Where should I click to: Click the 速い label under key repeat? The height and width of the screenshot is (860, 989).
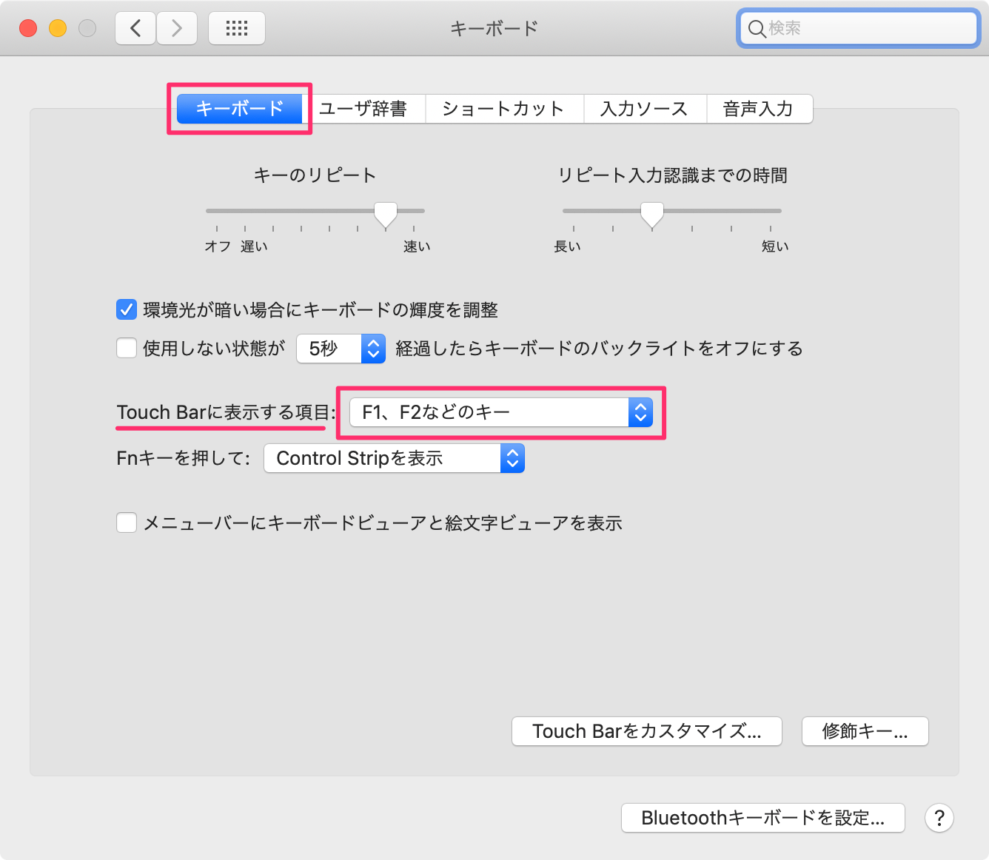pyautogui.click(x=417, y=246)
